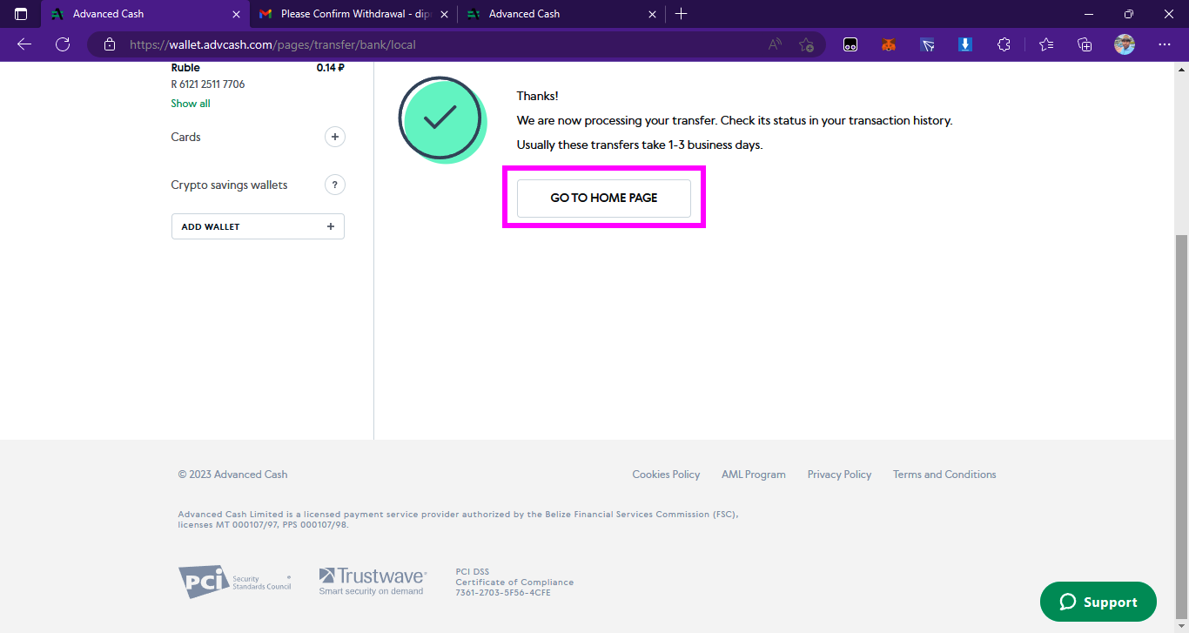
Task: Click the Trustwave logo in the footer
Action: [373, 581]
